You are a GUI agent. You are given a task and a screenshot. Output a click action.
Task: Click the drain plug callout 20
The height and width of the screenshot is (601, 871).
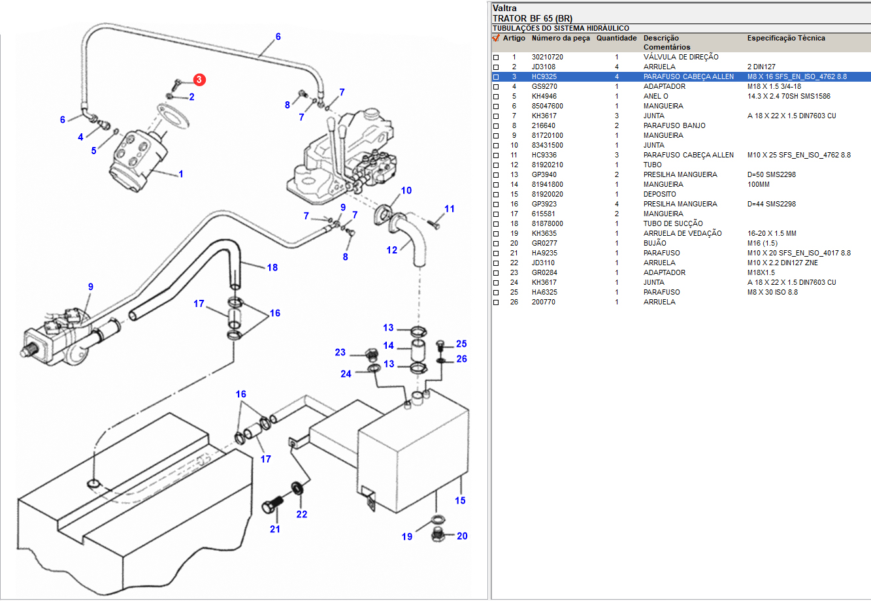pyautogui.click(x=462, y=536)
